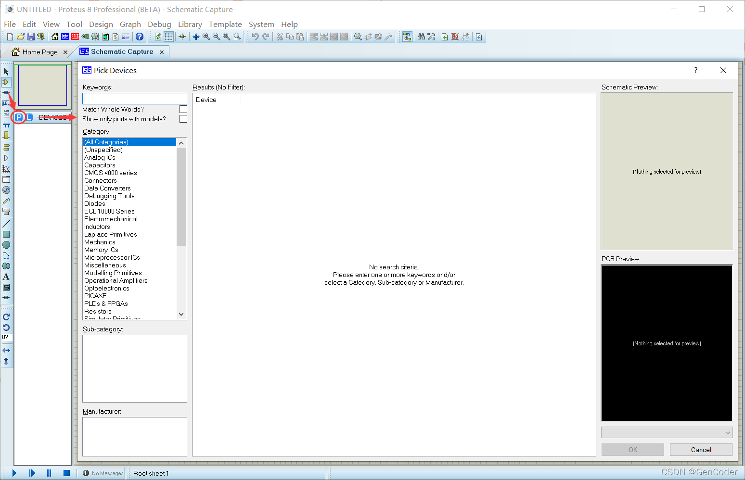Click the Zoom to Area icon
The image size is (745, 480).
click(x=237, y=37)
